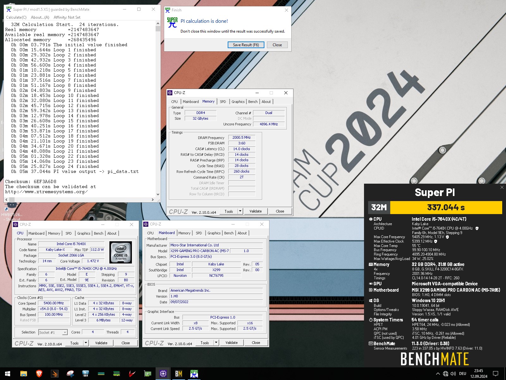Open Tools dropdown arrow in CPU-Z CPU window
The image size is (506, 380).
tap(86, 343)
